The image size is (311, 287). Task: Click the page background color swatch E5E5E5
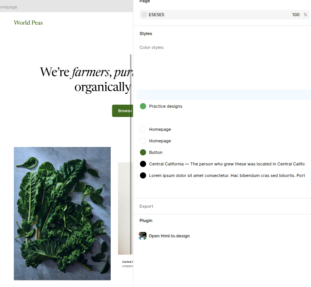point(144,15)
